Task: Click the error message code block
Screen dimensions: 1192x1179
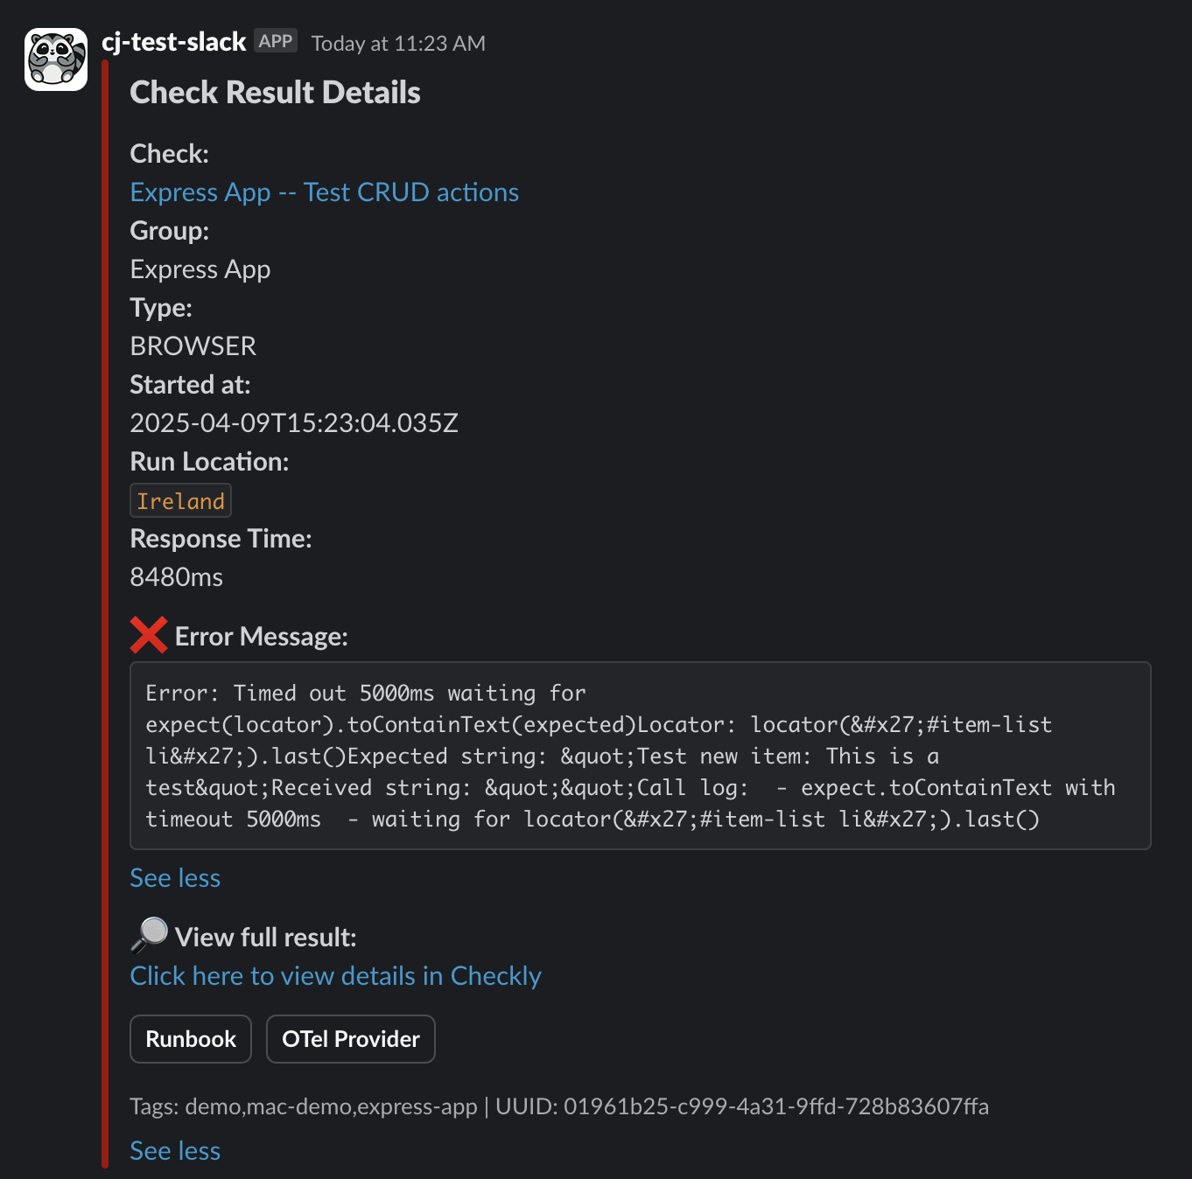Action: coord(639,756)
